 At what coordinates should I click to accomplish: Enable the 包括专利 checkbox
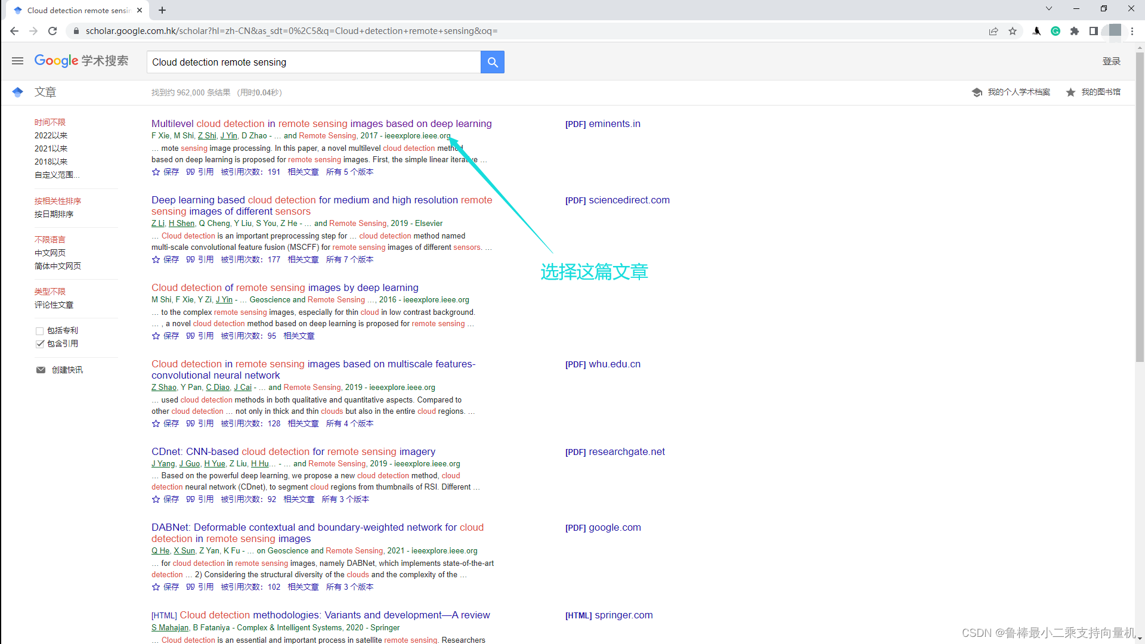tap(40, 331)
